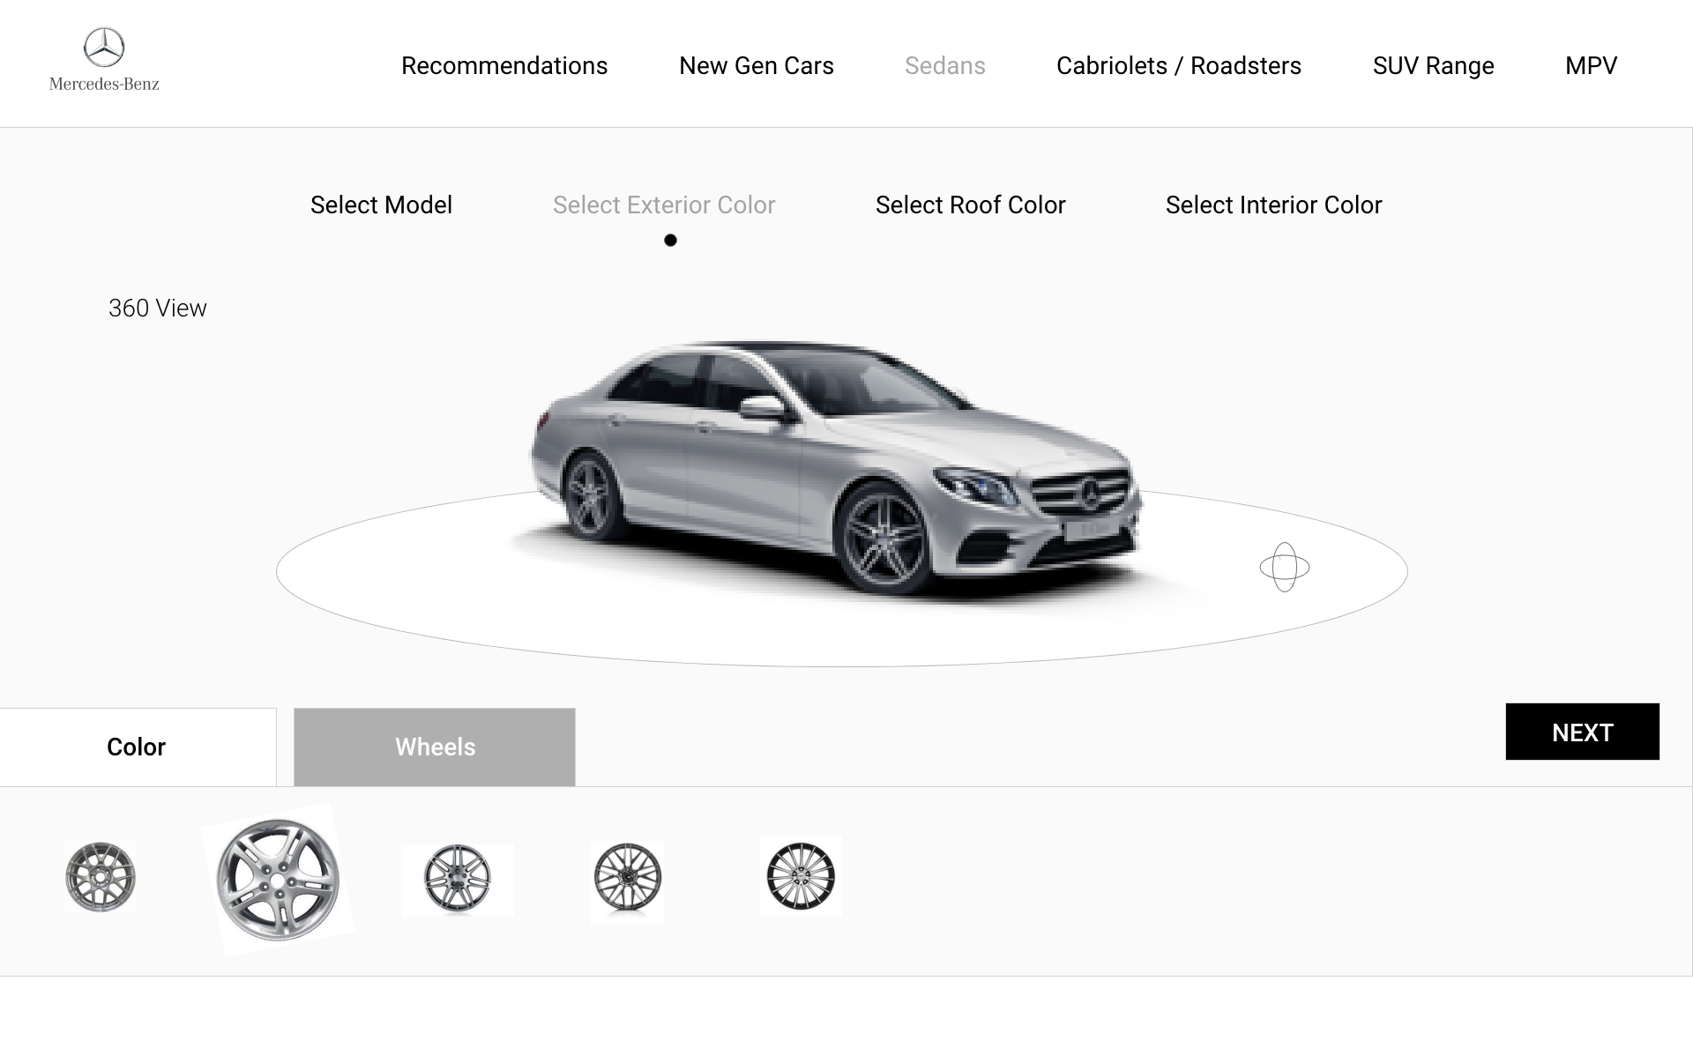
Task: Select the first mesh-style wheel rim
Action: point(101,877)
